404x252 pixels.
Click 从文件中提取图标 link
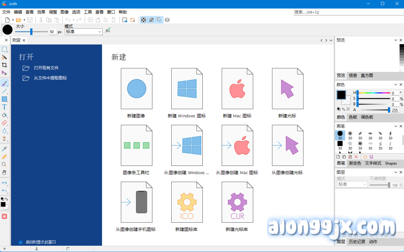pyautogui.click(x=50, y=78)
